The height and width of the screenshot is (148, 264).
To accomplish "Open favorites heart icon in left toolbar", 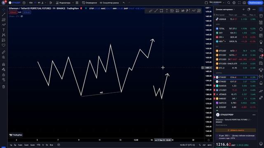I will tap(4, 45).
